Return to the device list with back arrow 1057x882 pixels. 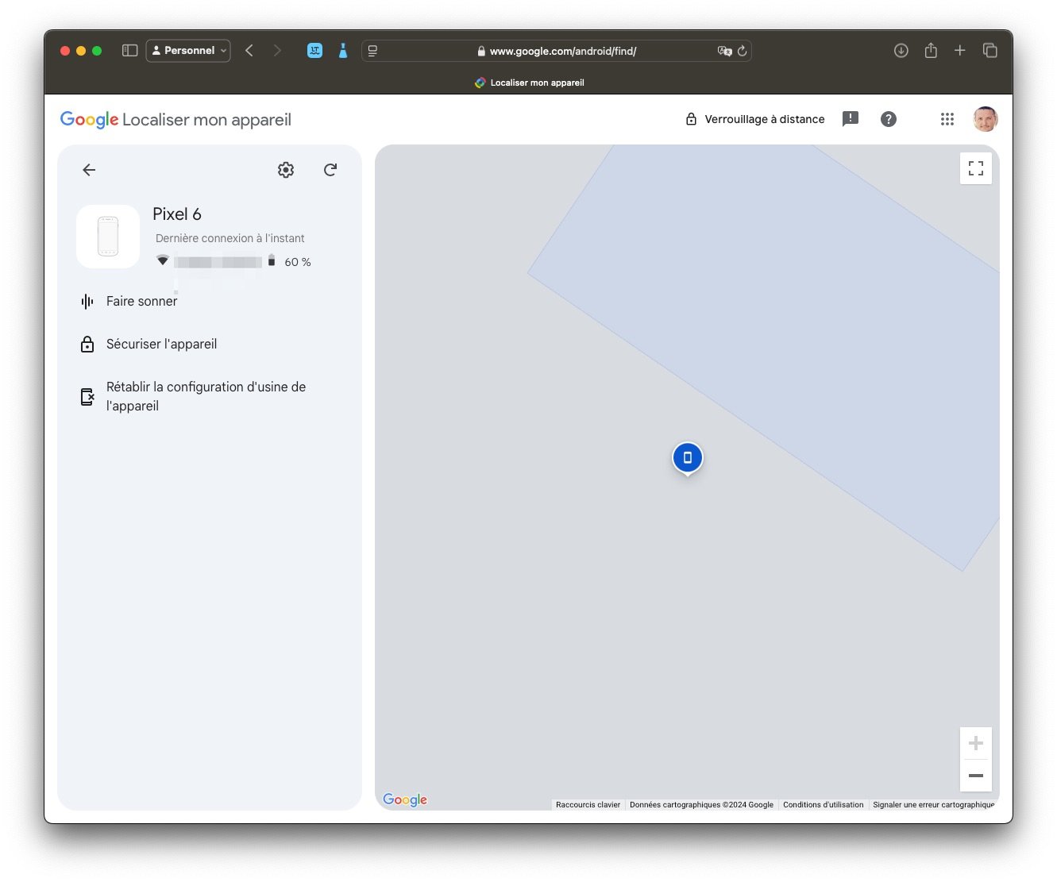pyautogui.click(x=89, y=170)
